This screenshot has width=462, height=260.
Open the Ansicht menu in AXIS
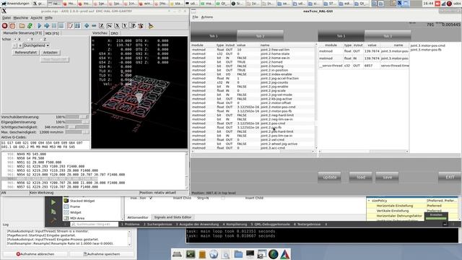[x=37, y=18]
